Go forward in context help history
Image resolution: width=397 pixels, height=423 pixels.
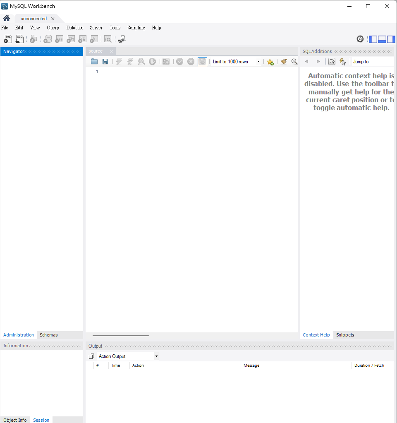click(x=318, y=62)
